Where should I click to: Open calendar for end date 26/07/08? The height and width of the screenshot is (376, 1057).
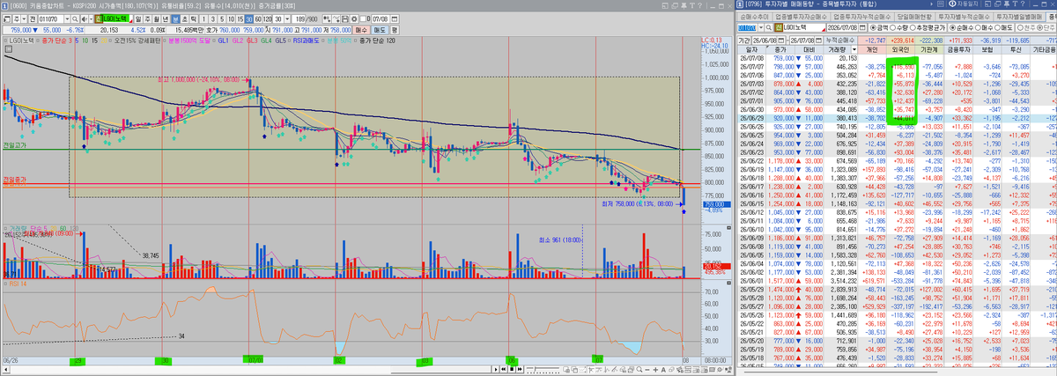(x=817, y=41)
